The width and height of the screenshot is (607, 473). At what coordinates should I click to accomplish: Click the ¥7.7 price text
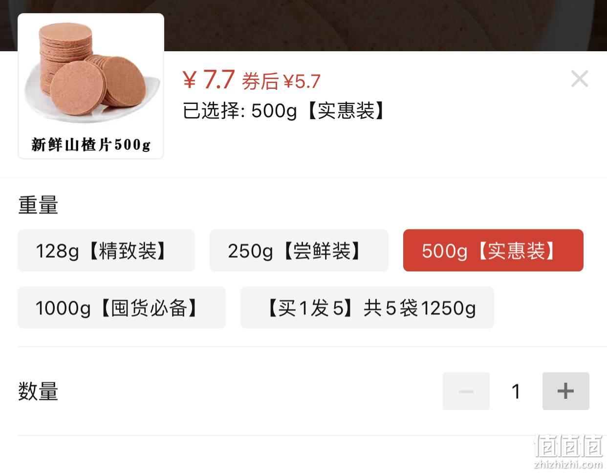coord(209,80)
